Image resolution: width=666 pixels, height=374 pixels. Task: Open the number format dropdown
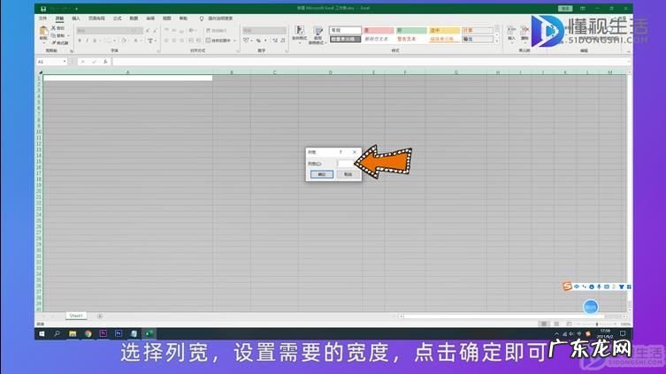284,31
